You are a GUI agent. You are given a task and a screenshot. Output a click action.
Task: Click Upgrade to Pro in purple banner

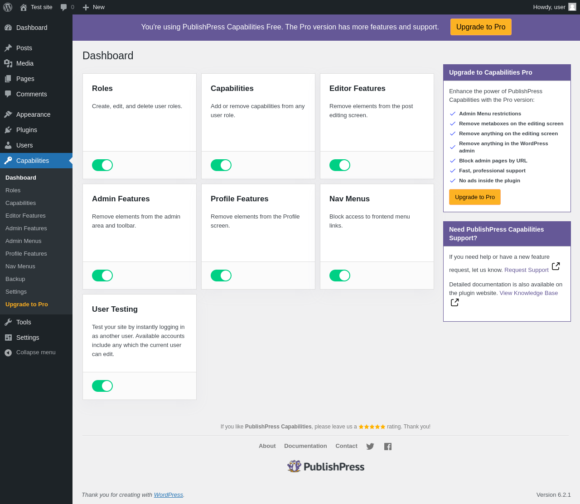(x=481, y=27)
